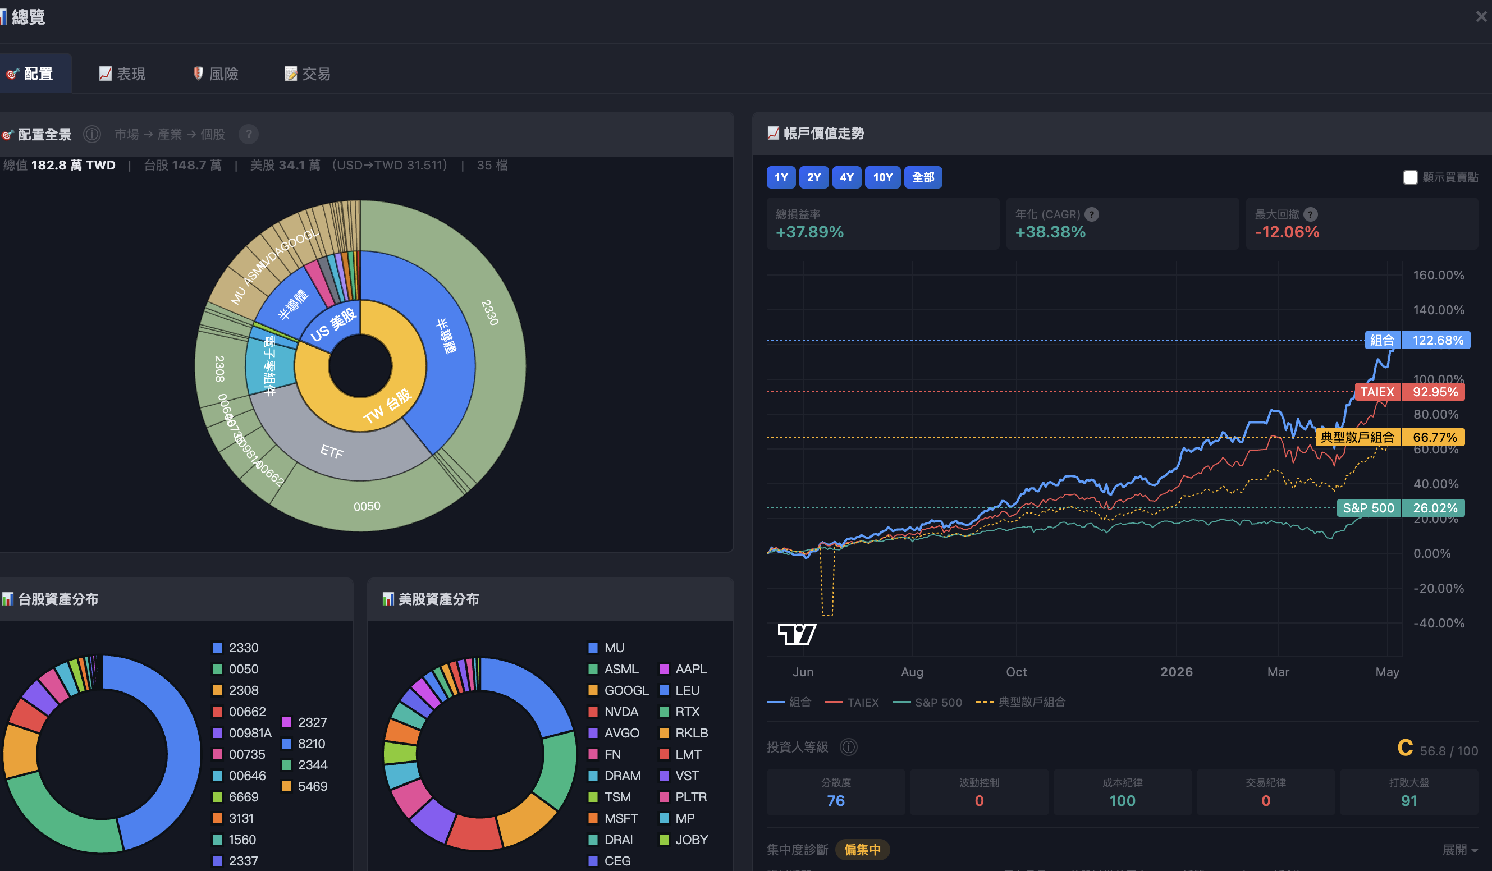
Task: Open the 最大回撤 help question mark
Action: pos(1311,214)
